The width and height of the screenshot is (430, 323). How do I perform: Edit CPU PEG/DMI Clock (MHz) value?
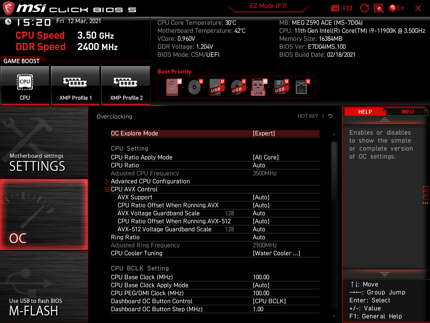(x=215, y=293)
